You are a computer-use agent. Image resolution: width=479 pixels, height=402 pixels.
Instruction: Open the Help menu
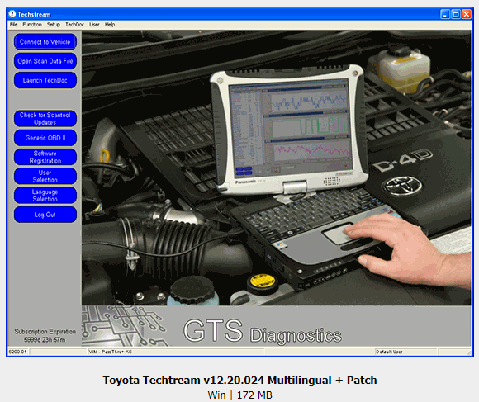click(110, 25)
